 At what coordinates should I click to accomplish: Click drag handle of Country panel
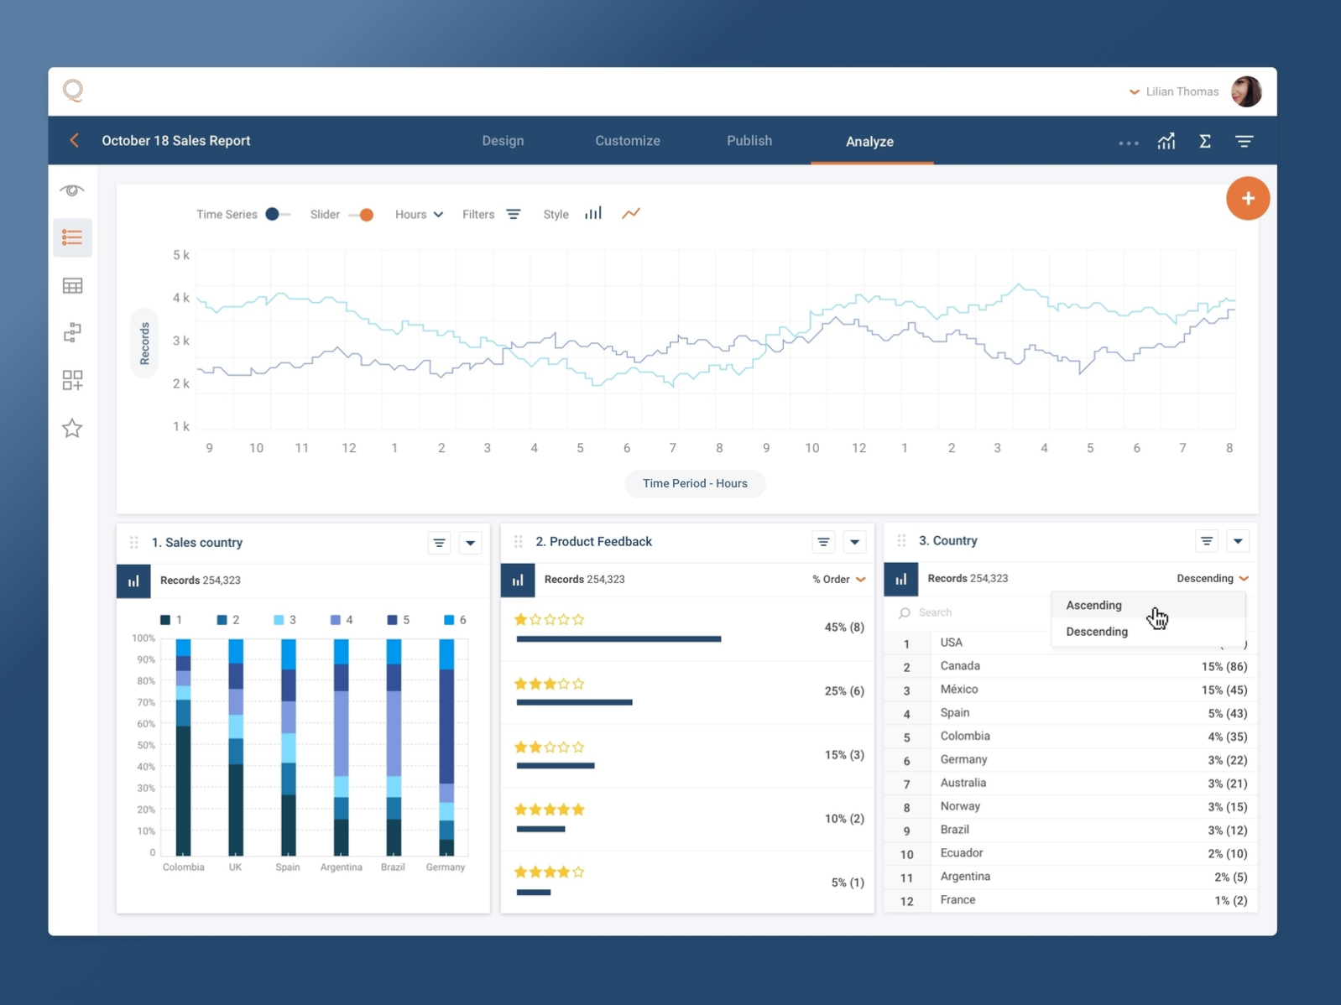902,541
